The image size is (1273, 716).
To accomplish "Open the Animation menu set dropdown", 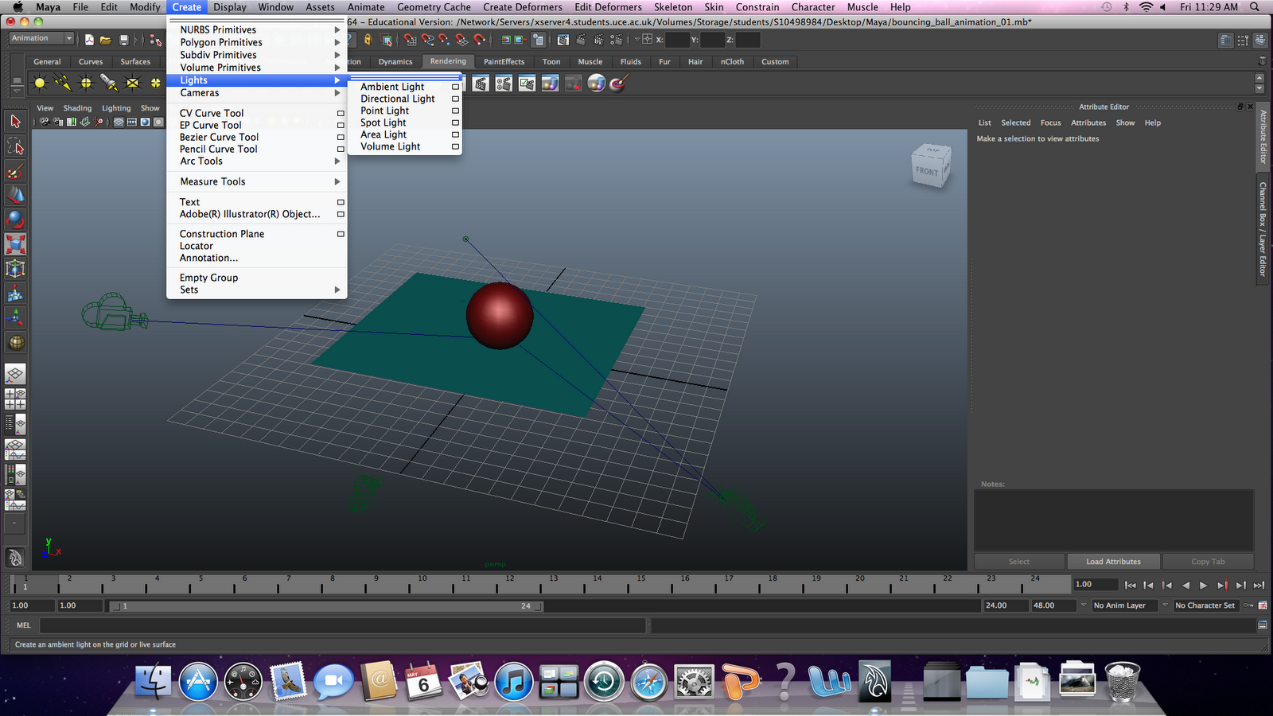I will (41, 38).
